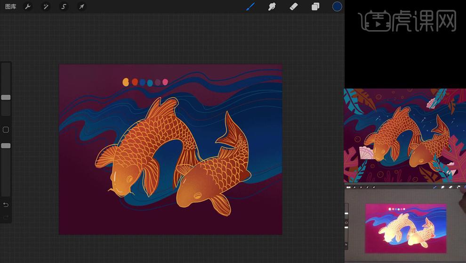Viewport: 466px width, 263px height.
Task: Select the Smudge tool
Action: 272,7
